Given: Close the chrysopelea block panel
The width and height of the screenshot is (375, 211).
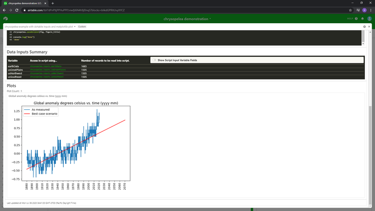Looking at the screenshot, I should point(369,27).
